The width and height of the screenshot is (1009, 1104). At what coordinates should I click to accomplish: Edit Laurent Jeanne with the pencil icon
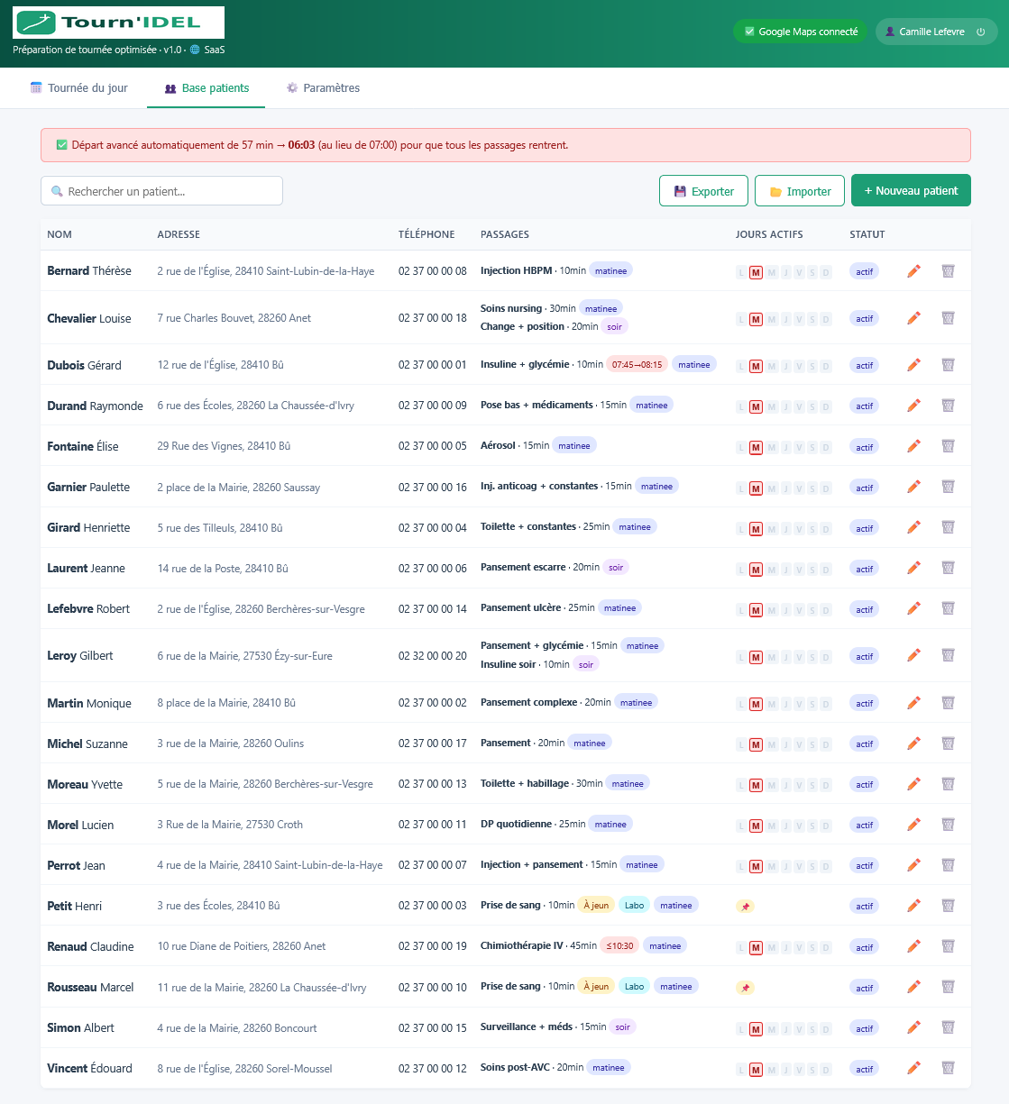(913, 568)
